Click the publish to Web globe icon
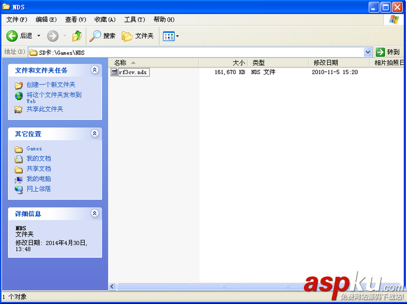This screenshot has width=407, height=304. click(x=19, y=96)
